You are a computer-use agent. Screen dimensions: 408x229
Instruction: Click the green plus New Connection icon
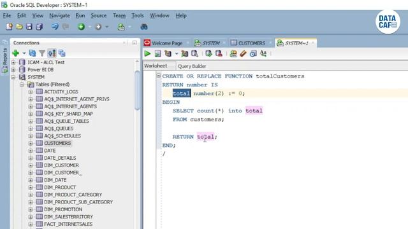pos(15,53)
